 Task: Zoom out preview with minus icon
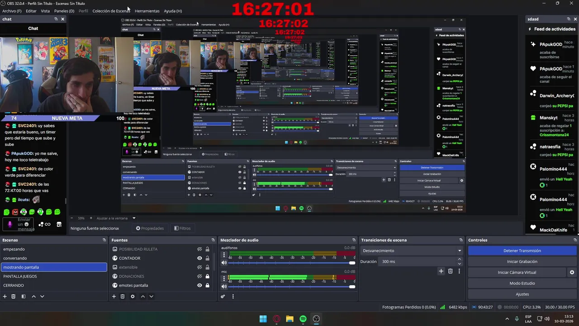[71, 218]
